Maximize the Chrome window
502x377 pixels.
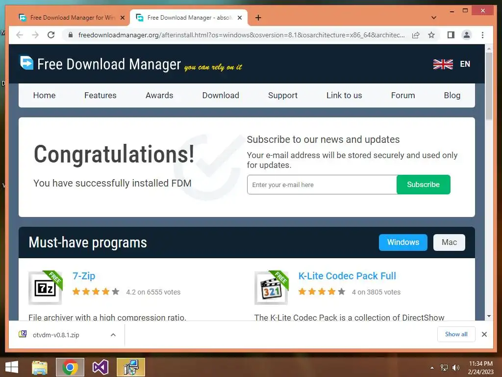[x=465, y=11]
